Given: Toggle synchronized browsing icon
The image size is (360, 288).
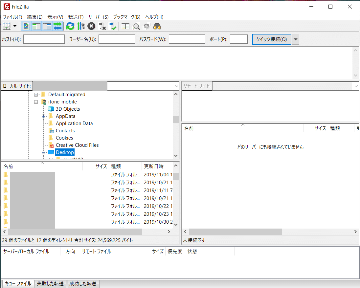Looking at the screenshot, I should tap(146, 26).
